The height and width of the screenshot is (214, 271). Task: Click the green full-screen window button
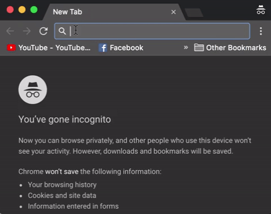tap(34, 10)
